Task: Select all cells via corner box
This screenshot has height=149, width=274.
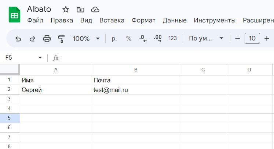Action: [x=10, y=70]
